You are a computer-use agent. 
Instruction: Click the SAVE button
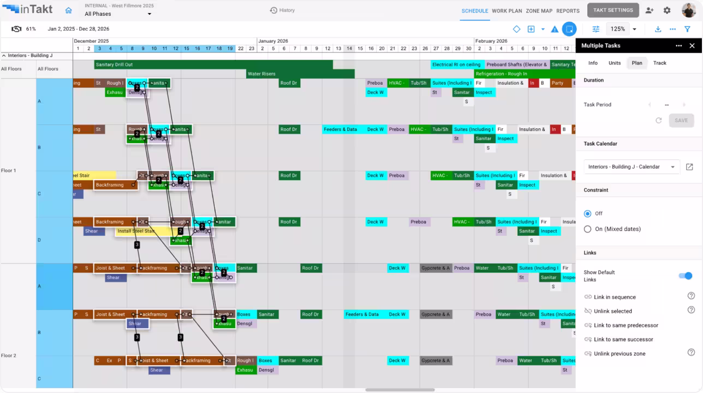pyautogui.click(x=681, y=120)
